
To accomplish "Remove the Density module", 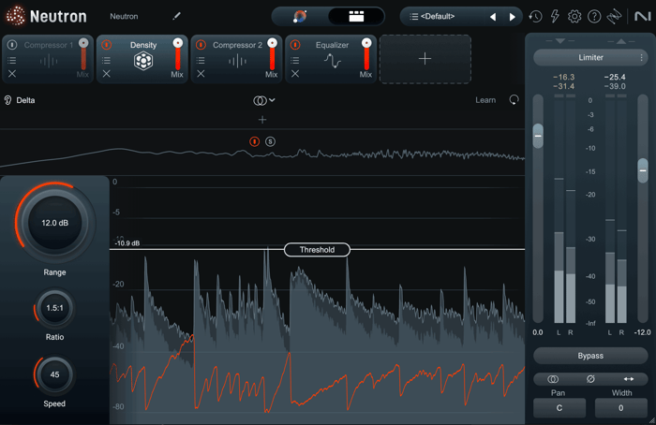I will pyautogui.click(x=107, y=74).
